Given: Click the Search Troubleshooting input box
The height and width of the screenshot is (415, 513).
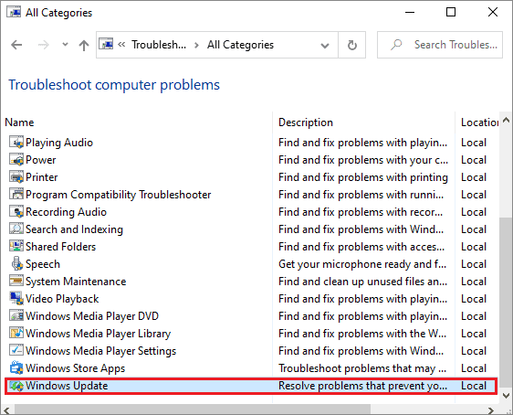Looking at the screenshot, I should pyautogui.click(x=440, y=45).
